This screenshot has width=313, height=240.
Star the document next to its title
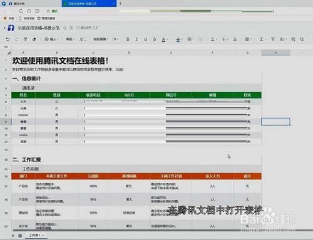coord(64,27)
